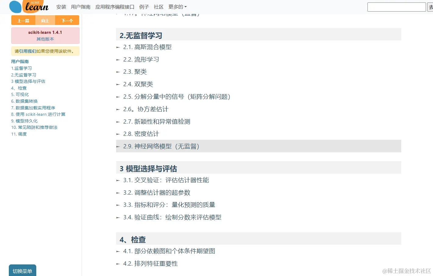The image size is (433, 276).
Task: Open sidebar item 4、检查
Action: pyautogui.click(x=19, y=88)
